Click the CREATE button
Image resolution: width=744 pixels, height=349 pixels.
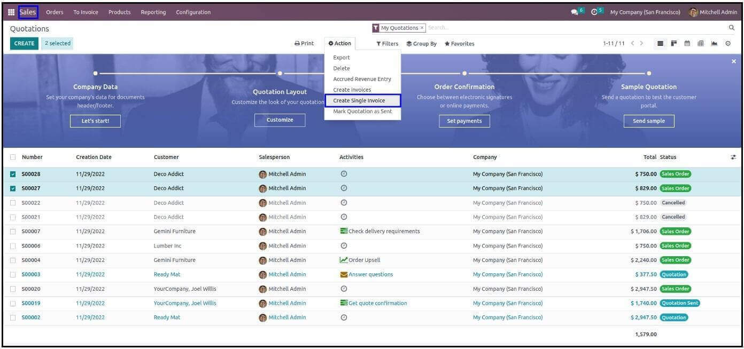point(24,43)
